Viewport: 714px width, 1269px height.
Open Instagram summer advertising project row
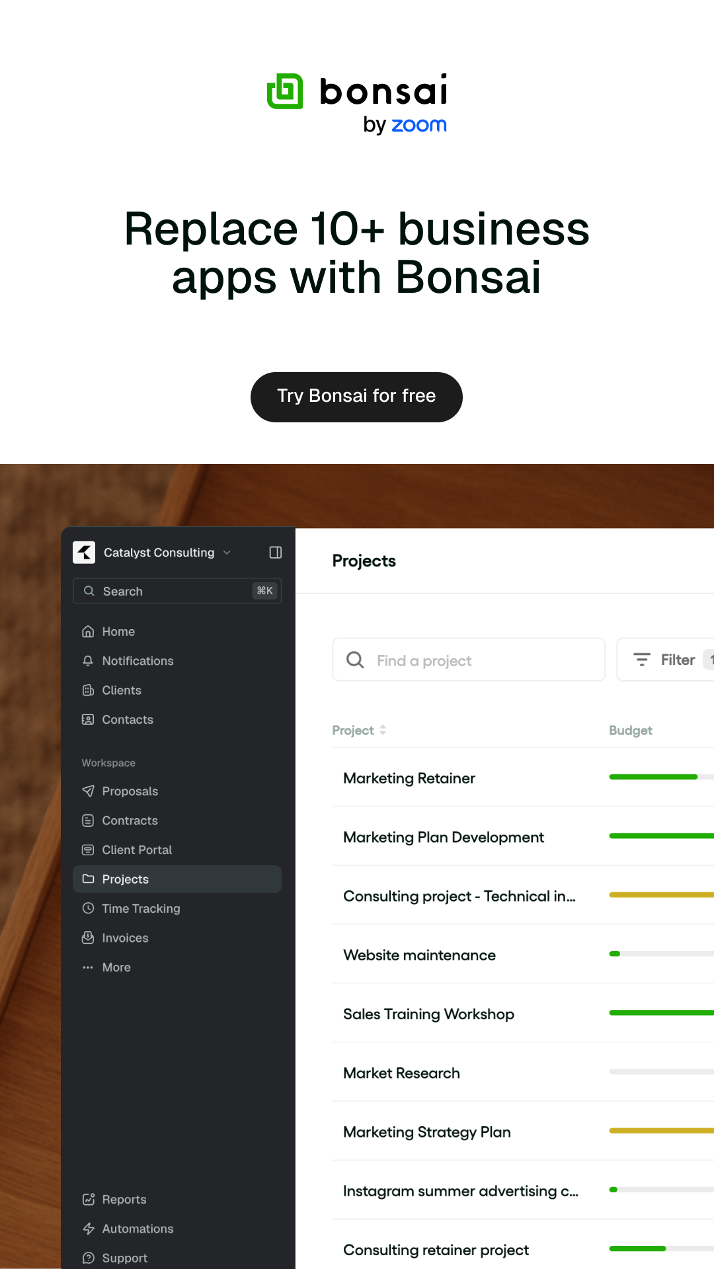(x=523, y=1190)
